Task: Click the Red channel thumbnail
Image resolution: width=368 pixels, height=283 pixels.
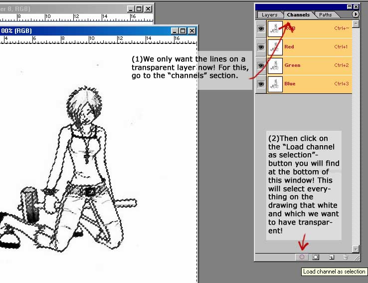Action: click(275, 47)
